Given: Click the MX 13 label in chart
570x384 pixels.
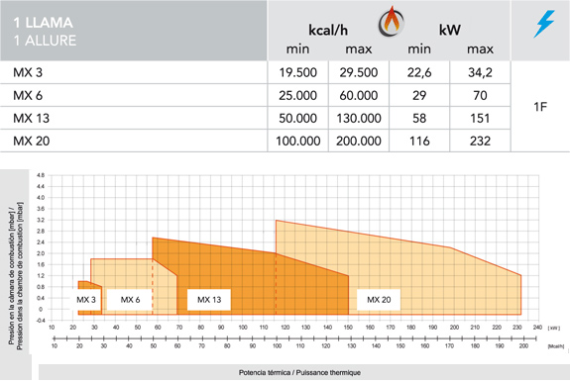Looking at the screenshot, I should (x=209, y=300).
